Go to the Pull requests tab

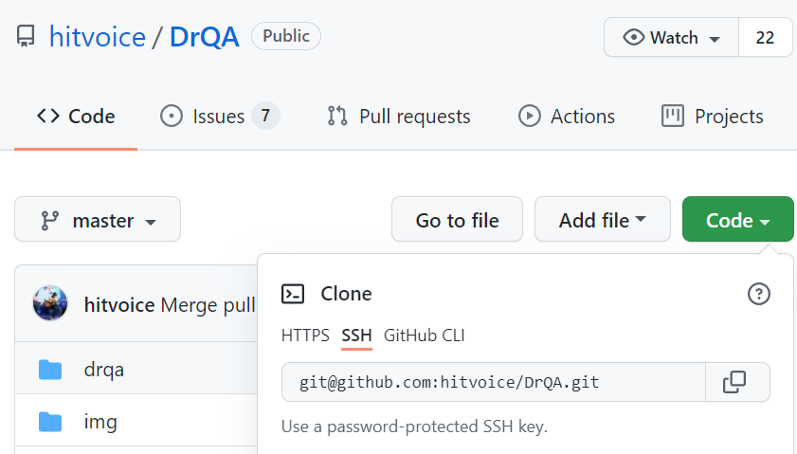(x=399, y=117)
